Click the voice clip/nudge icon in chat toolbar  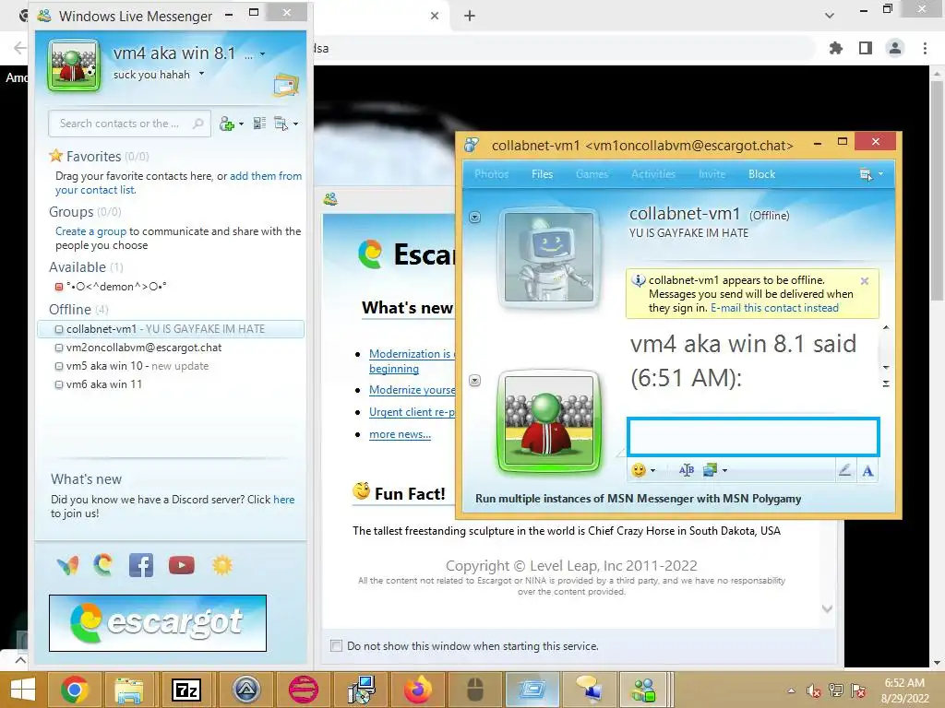[686, 470]
